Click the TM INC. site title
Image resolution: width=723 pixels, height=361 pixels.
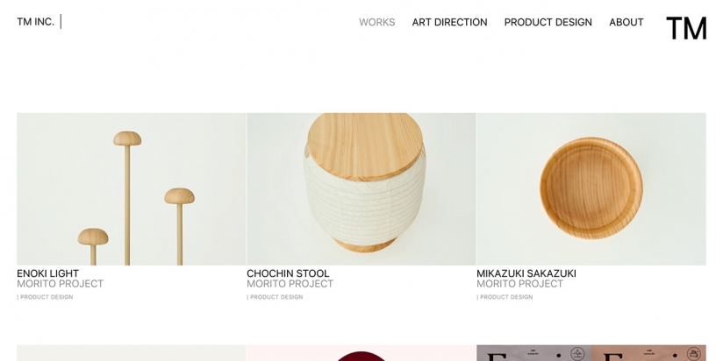click(x=35, y=22)
